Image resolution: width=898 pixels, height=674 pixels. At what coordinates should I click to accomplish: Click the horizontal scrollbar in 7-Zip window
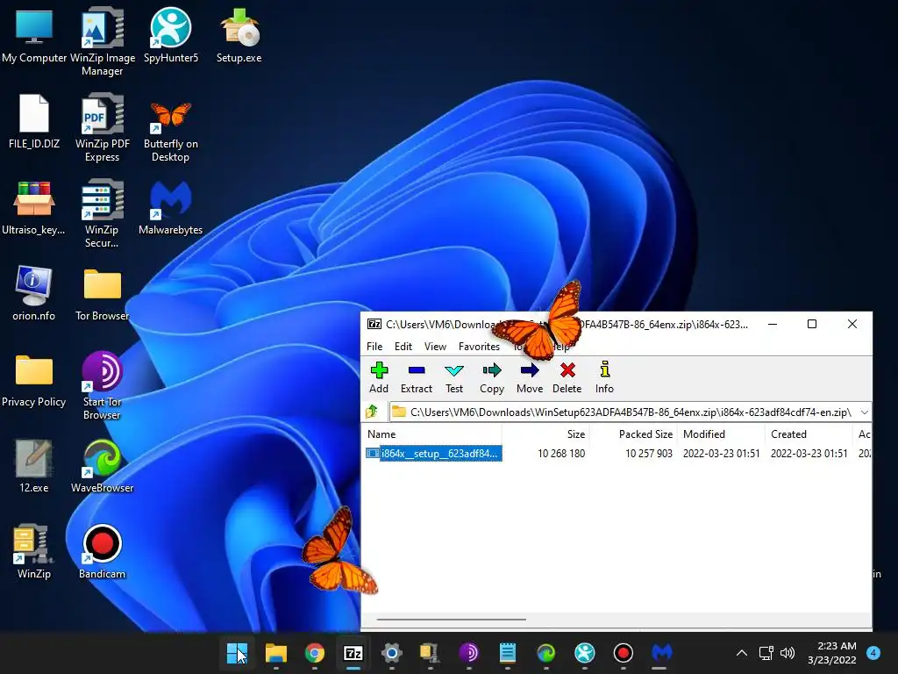[x=452, y=619]
